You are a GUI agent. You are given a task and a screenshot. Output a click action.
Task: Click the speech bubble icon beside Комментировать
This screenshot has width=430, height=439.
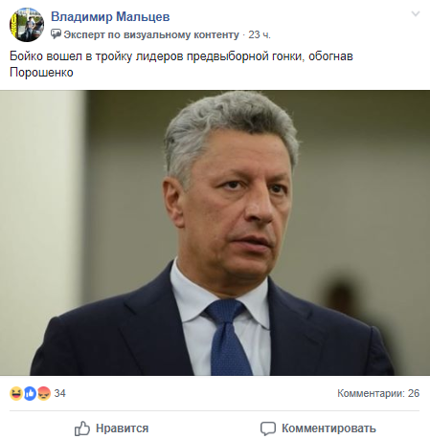[x=268, y=428]
